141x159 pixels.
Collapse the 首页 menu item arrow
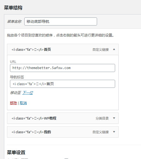(114, 49)
